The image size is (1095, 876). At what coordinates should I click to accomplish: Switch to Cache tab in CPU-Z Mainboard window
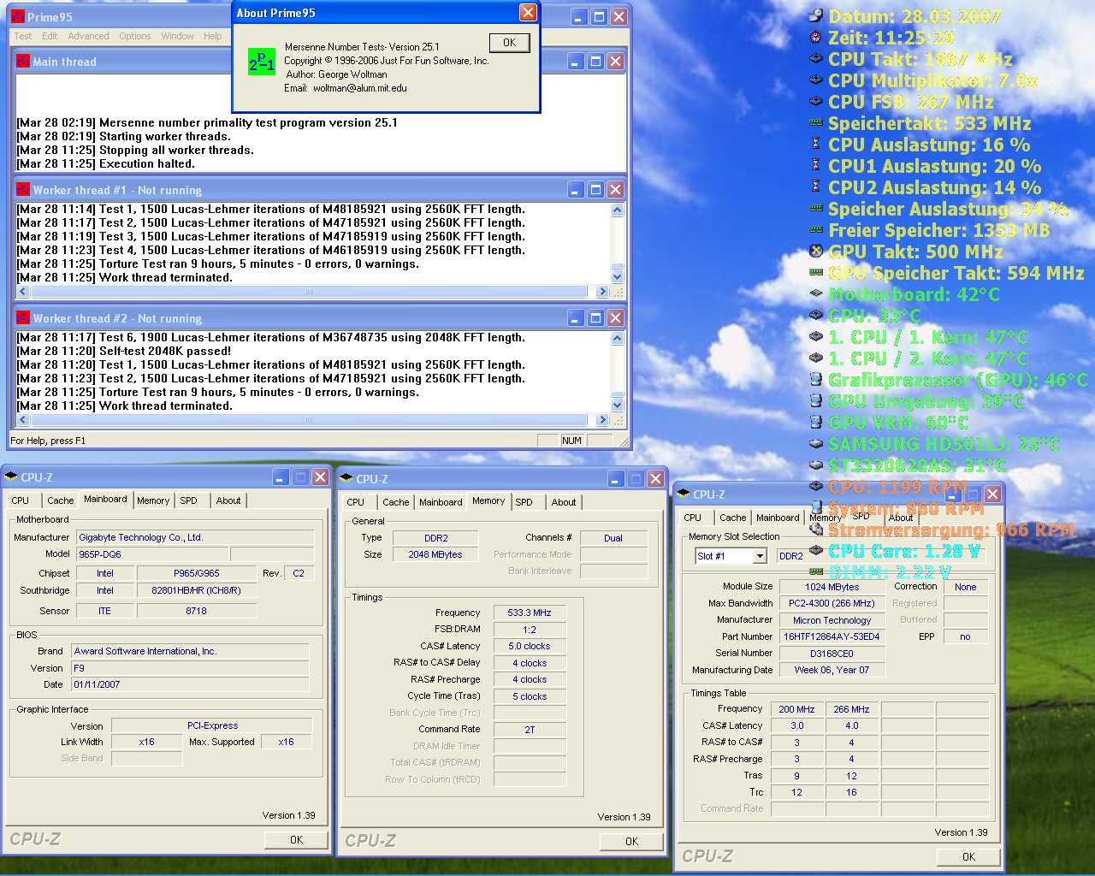[60, 500]
